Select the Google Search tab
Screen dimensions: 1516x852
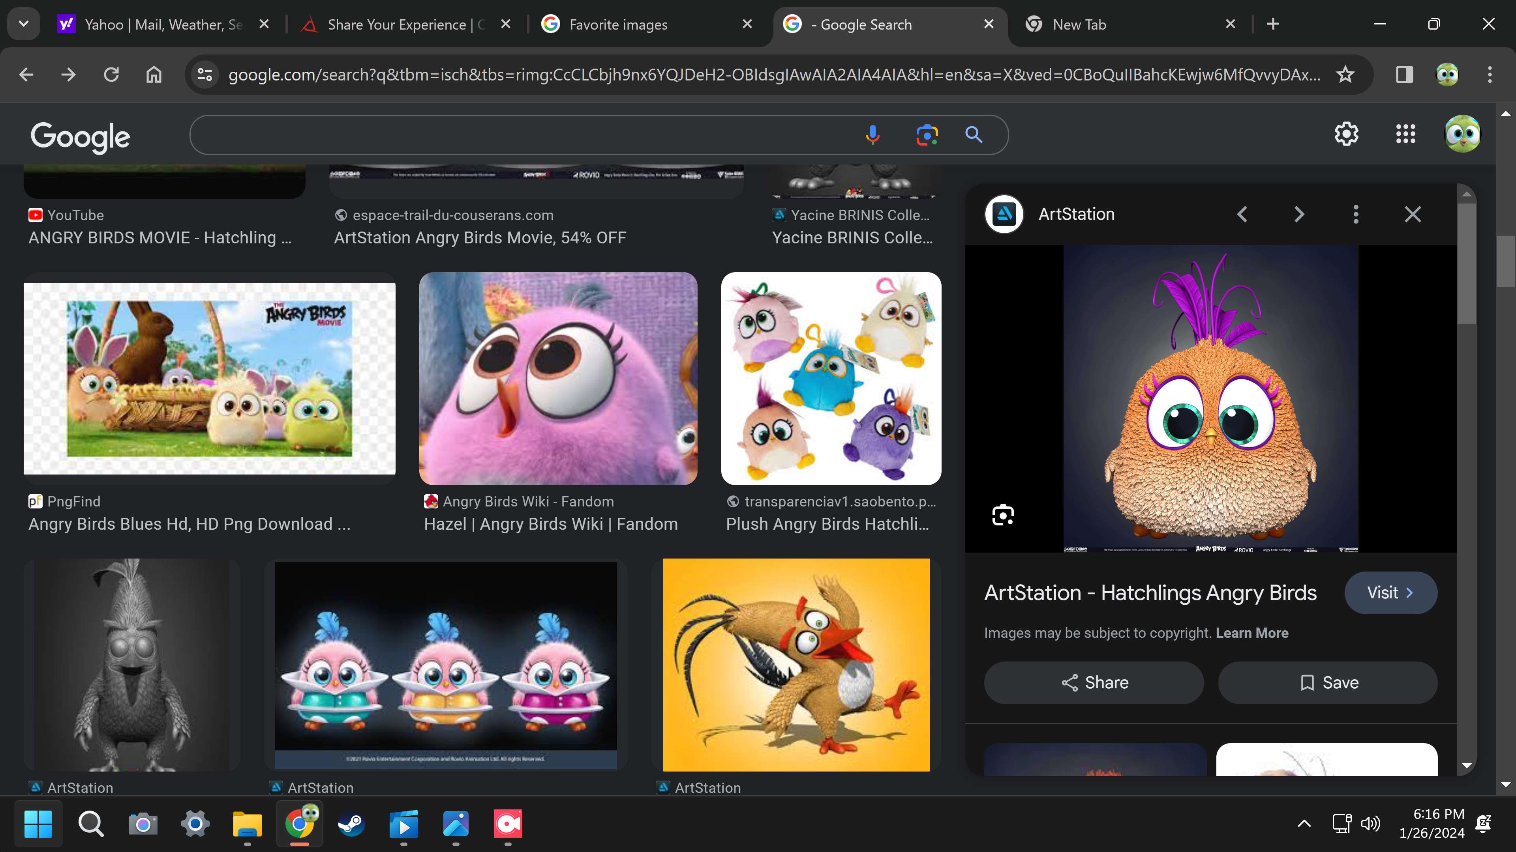890,24
